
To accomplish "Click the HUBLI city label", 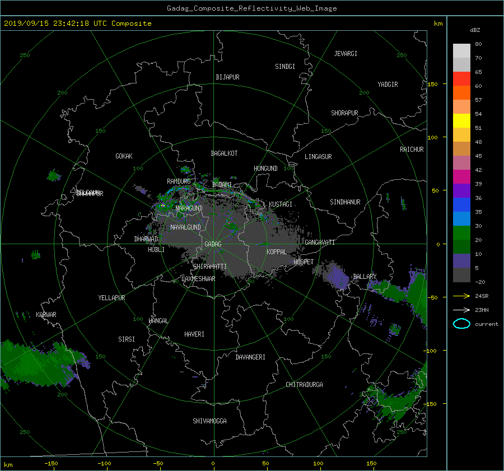I will pyautogui.click(x=156, y=250).
